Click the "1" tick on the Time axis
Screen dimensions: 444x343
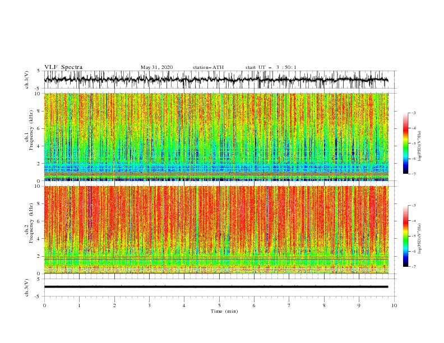[79, 305]
